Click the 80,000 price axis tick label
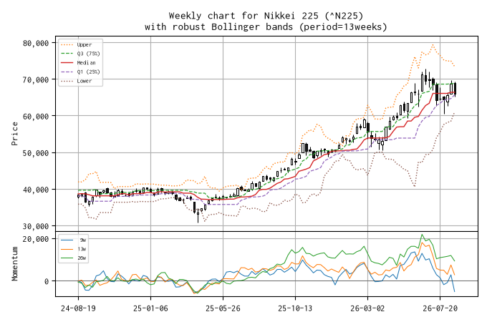This screenshot has height=322, width=487. [36, 43]
